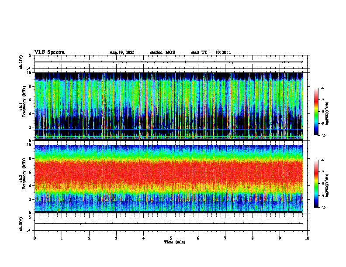Click the ch.2 spectrogram colorbar
The image size is (346, 267).
click(x=316, y=184)
